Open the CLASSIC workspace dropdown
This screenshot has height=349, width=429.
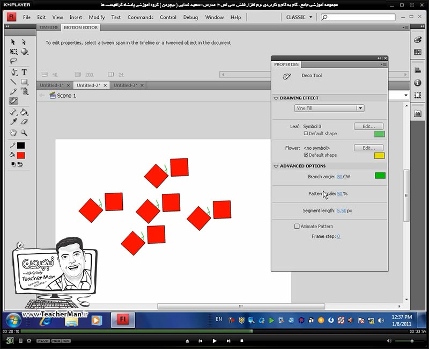pyautogui.click(x=299, y=17)
